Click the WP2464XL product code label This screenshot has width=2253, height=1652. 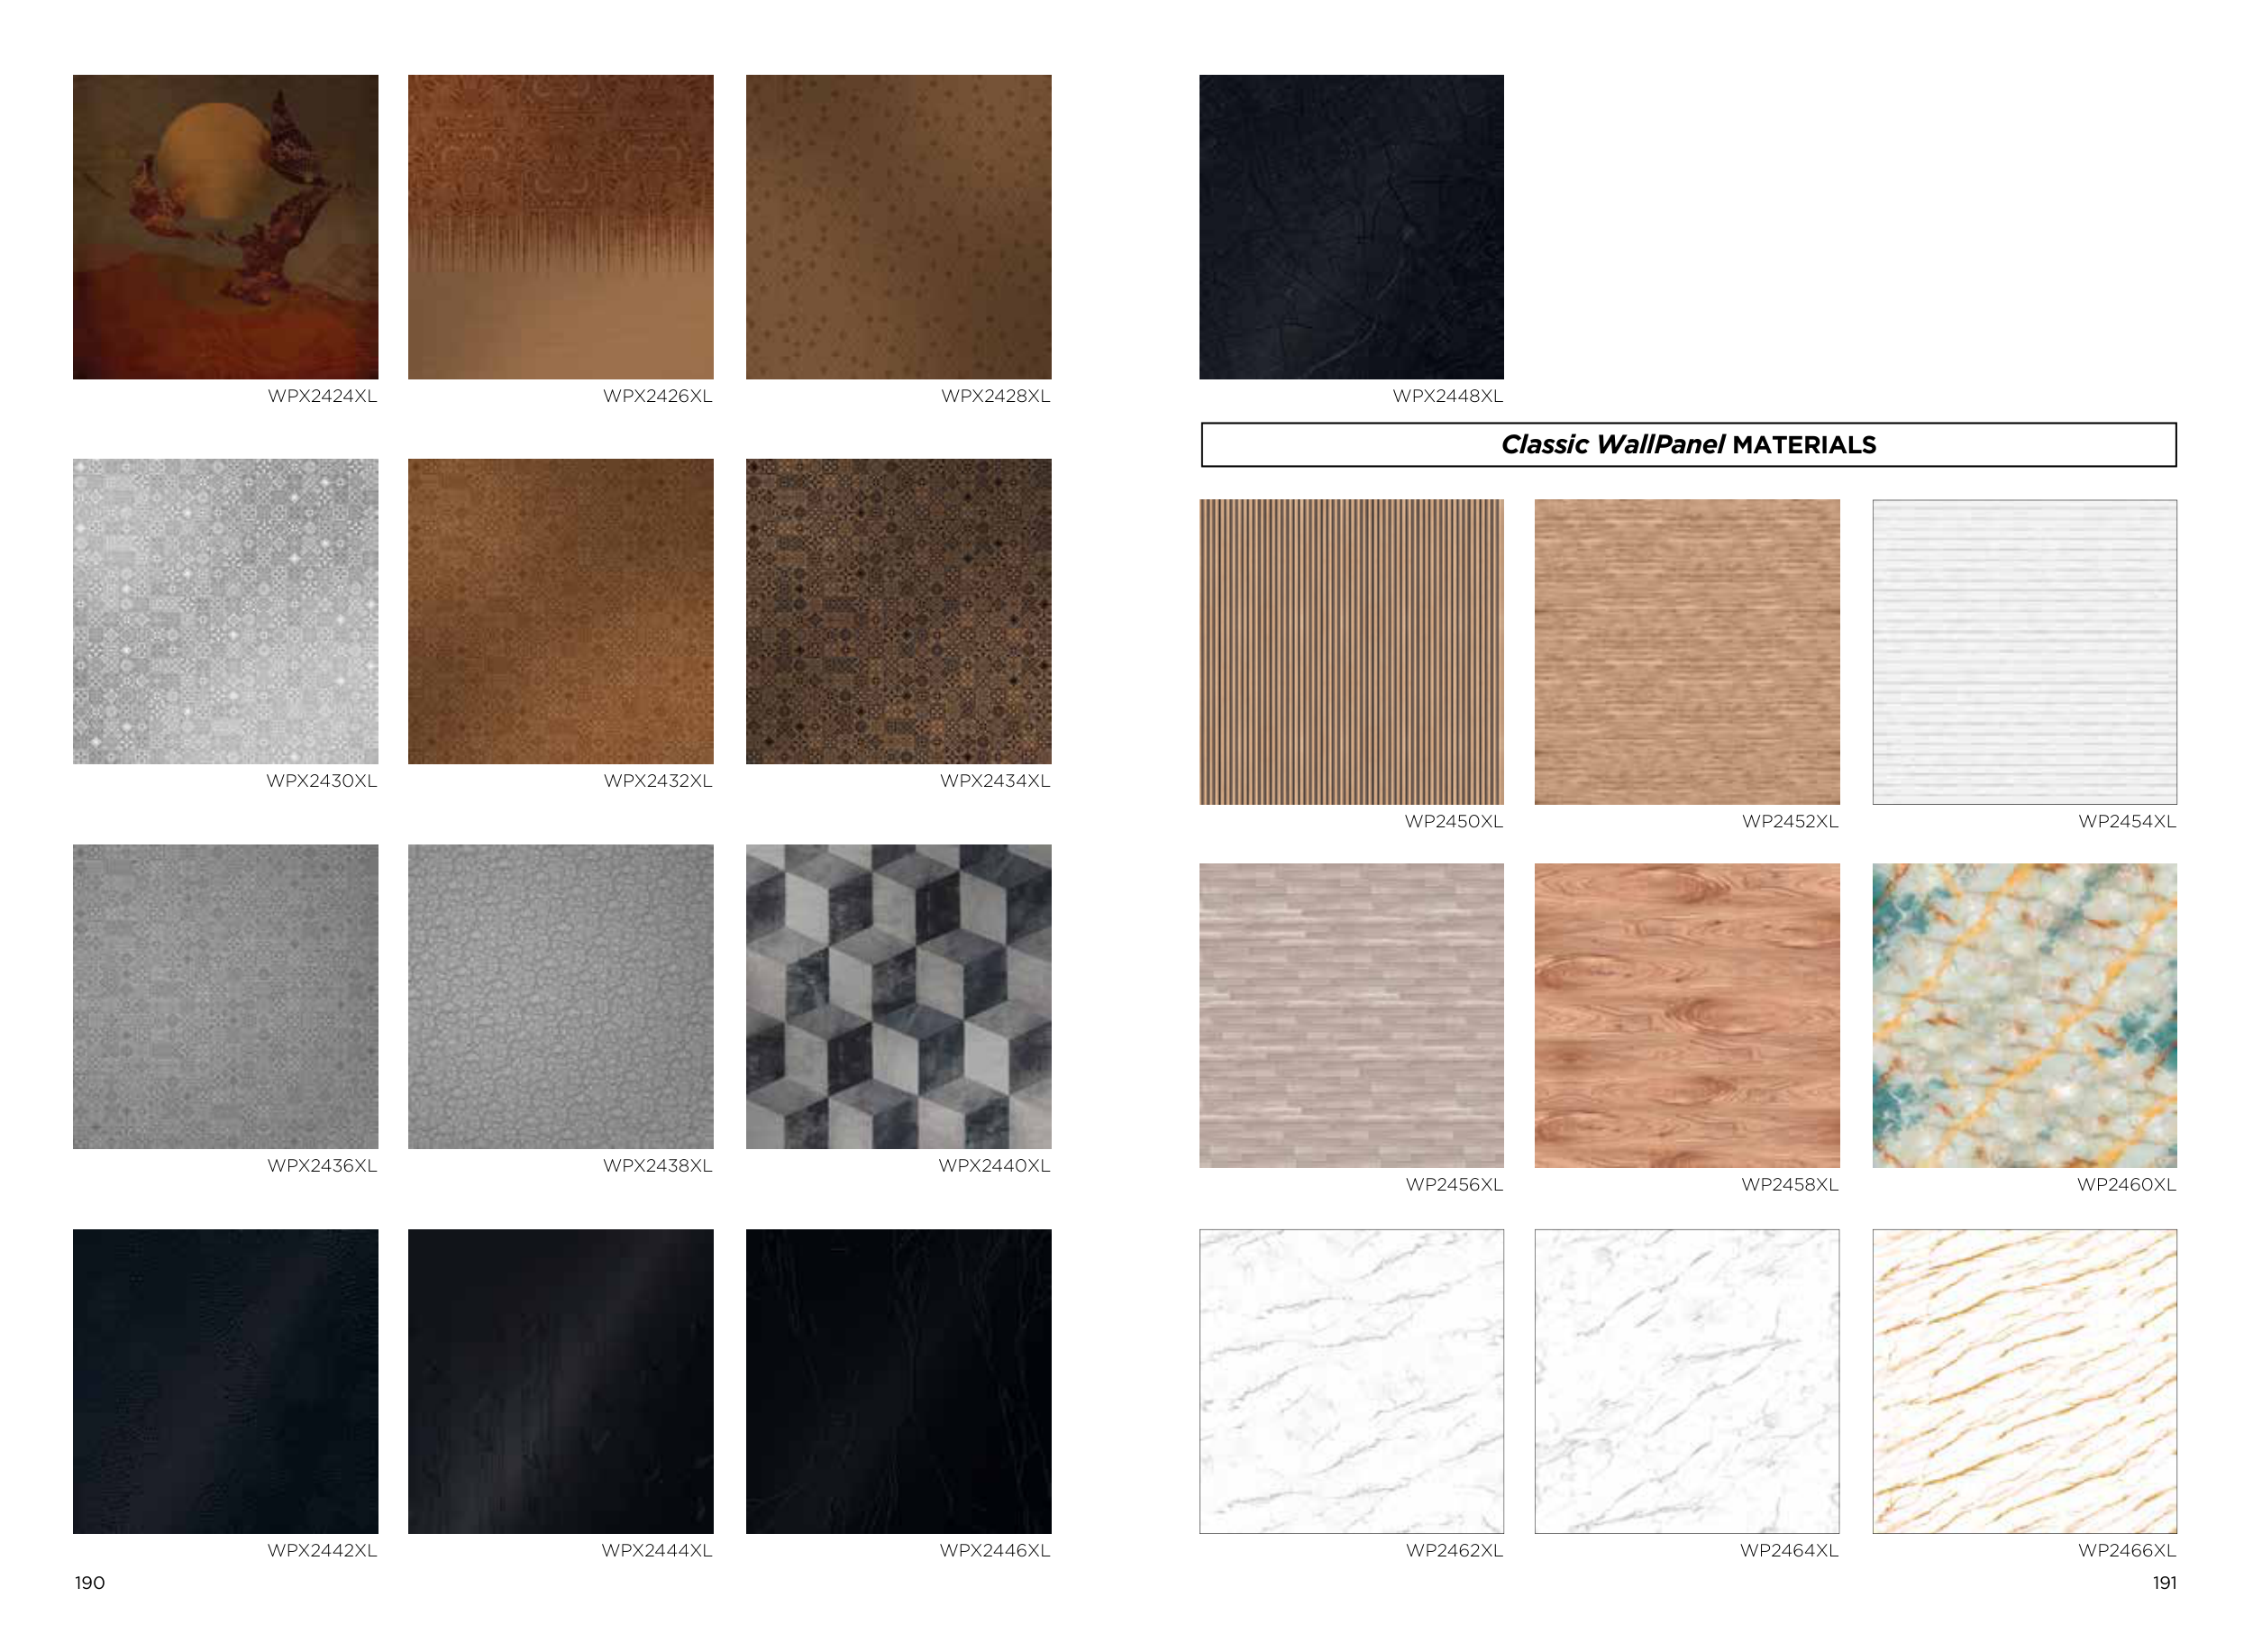pyautogui.click(x=1788, y=1550)
